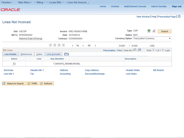Click contract value CON0000004

75,39
